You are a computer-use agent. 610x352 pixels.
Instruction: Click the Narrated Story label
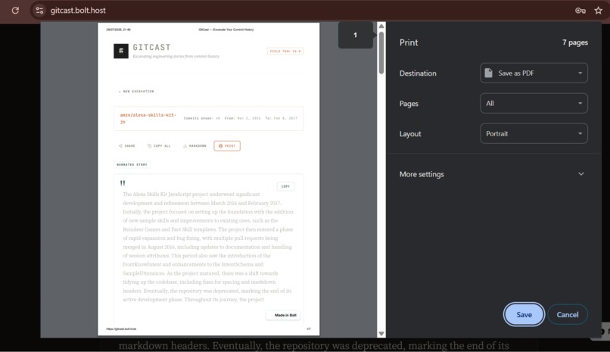tap(132, 164)
